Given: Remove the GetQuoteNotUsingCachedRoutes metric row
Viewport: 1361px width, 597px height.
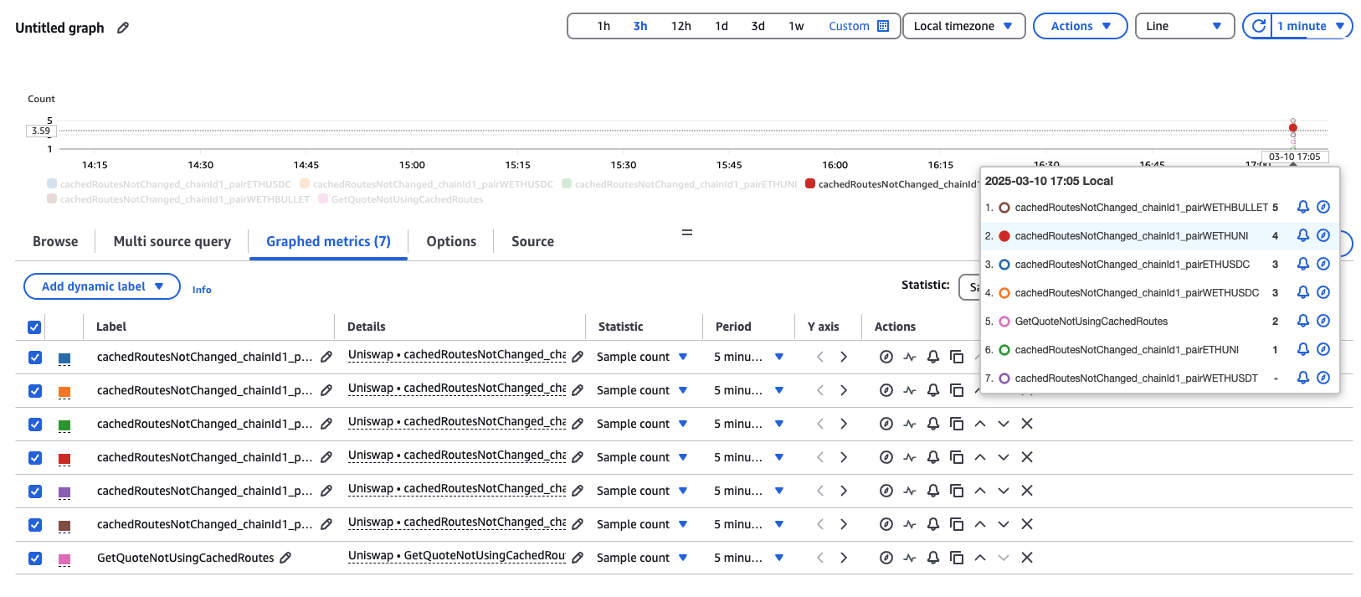Looking at the screenshot, I should pyautogui.click(x=1027, y=558).
